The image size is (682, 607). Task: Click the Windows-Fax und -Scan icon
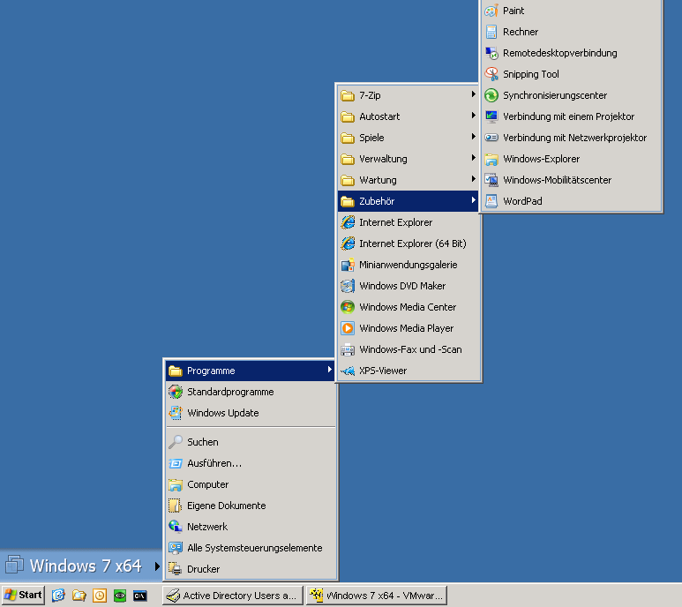(x=348, y=349)
